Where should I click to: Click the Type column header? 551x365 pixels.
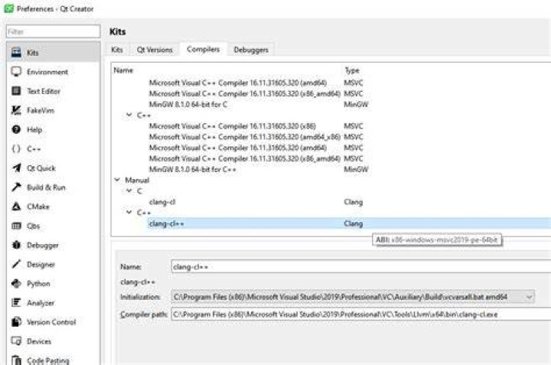352,70
